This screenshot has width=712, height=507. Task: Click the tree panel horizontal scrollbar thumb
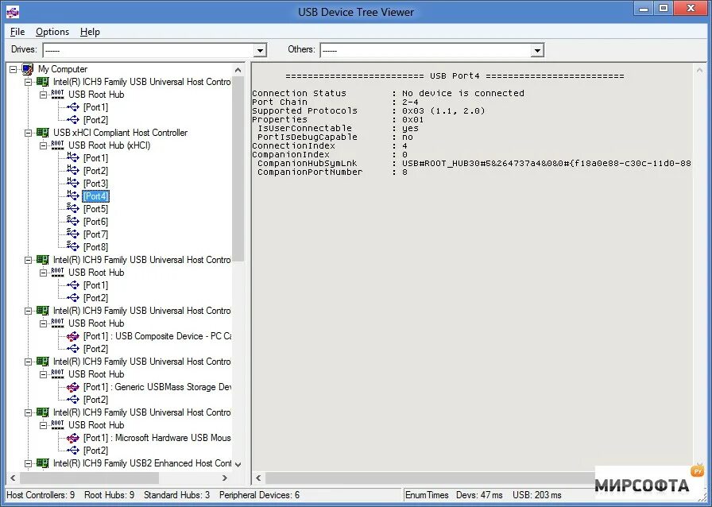coord(89,478)
